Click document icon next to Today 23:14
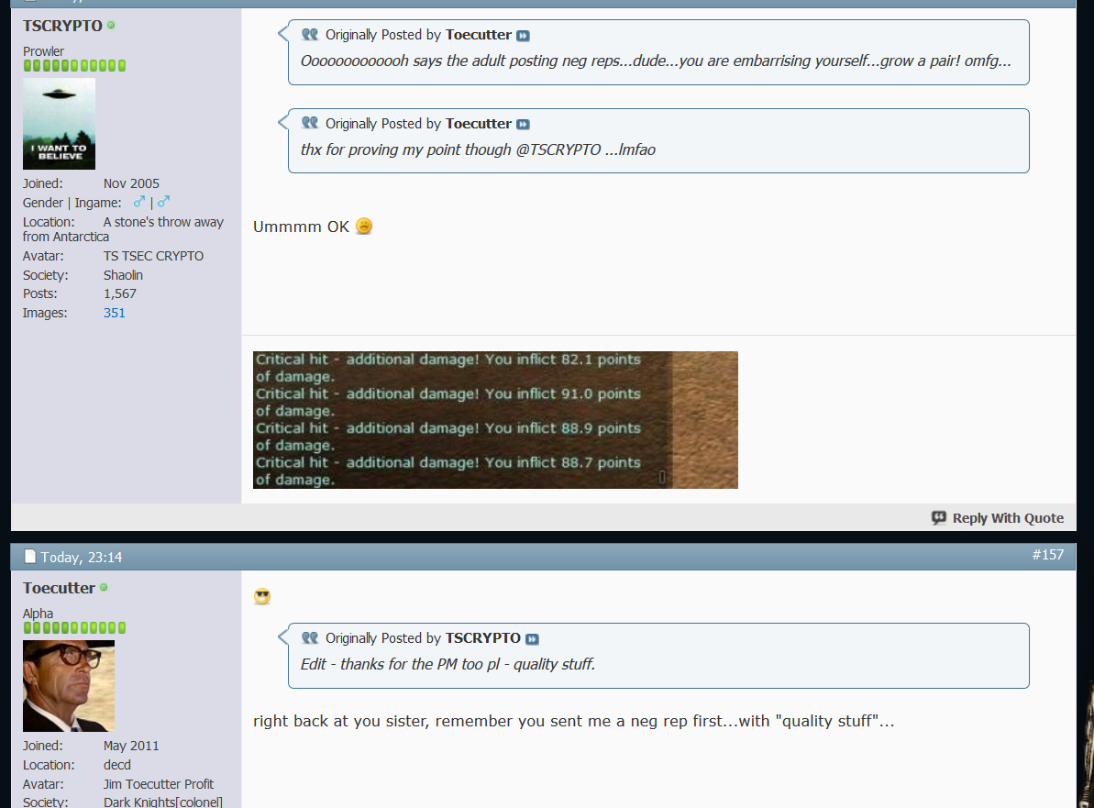Viewport: 1094px width, 808px height. tap(29, 557)
